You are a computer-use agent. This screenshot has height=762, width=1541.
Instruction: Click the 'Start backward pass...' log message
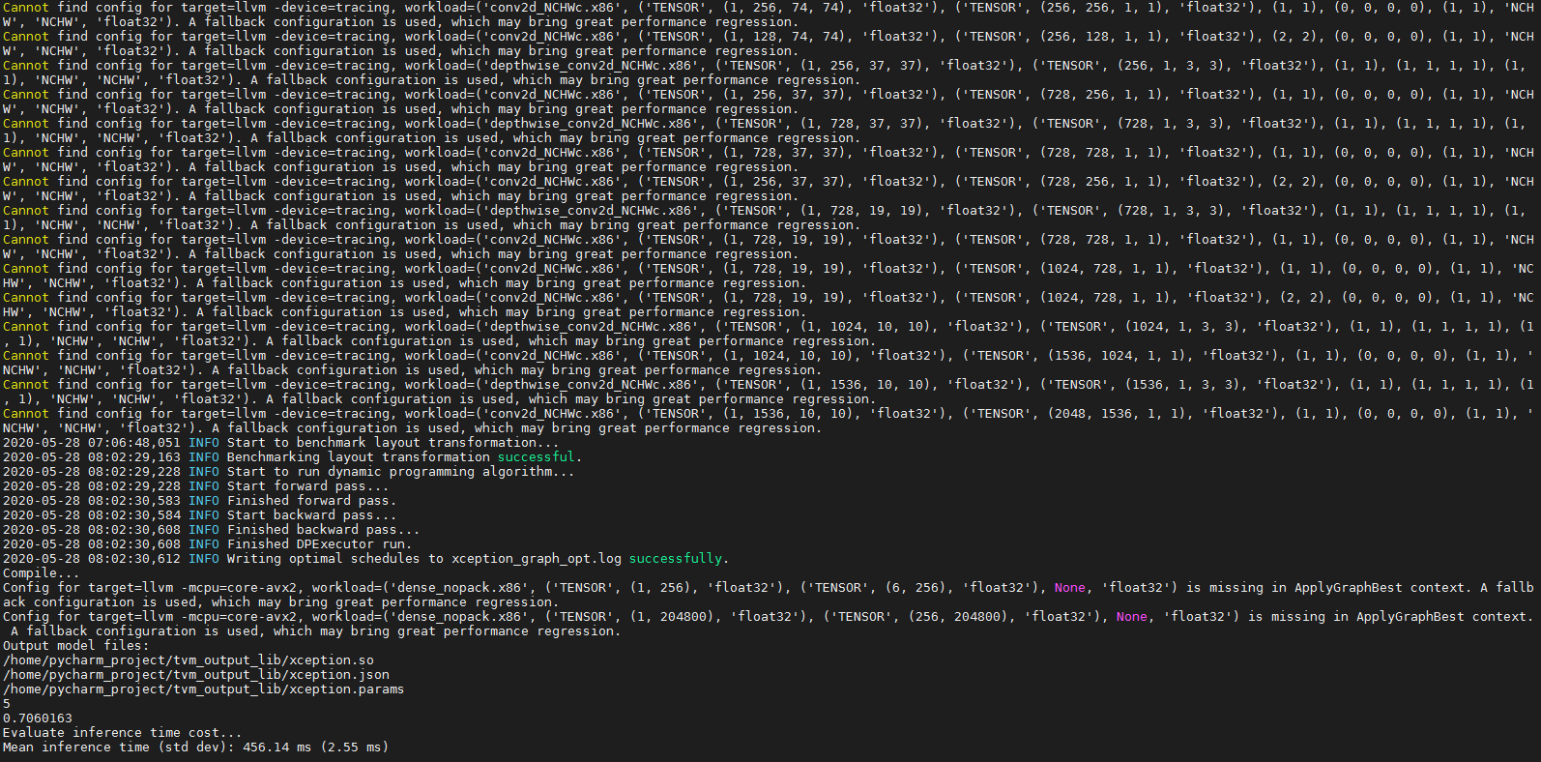coord(311,515)
